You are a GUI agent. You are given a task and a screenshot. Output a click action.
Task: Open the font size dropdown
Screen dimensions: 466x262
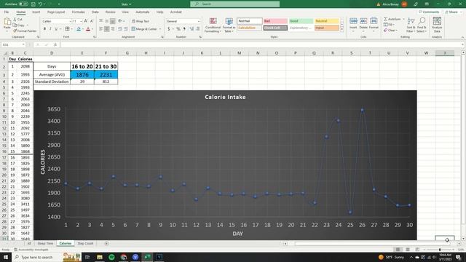[81, 21]
